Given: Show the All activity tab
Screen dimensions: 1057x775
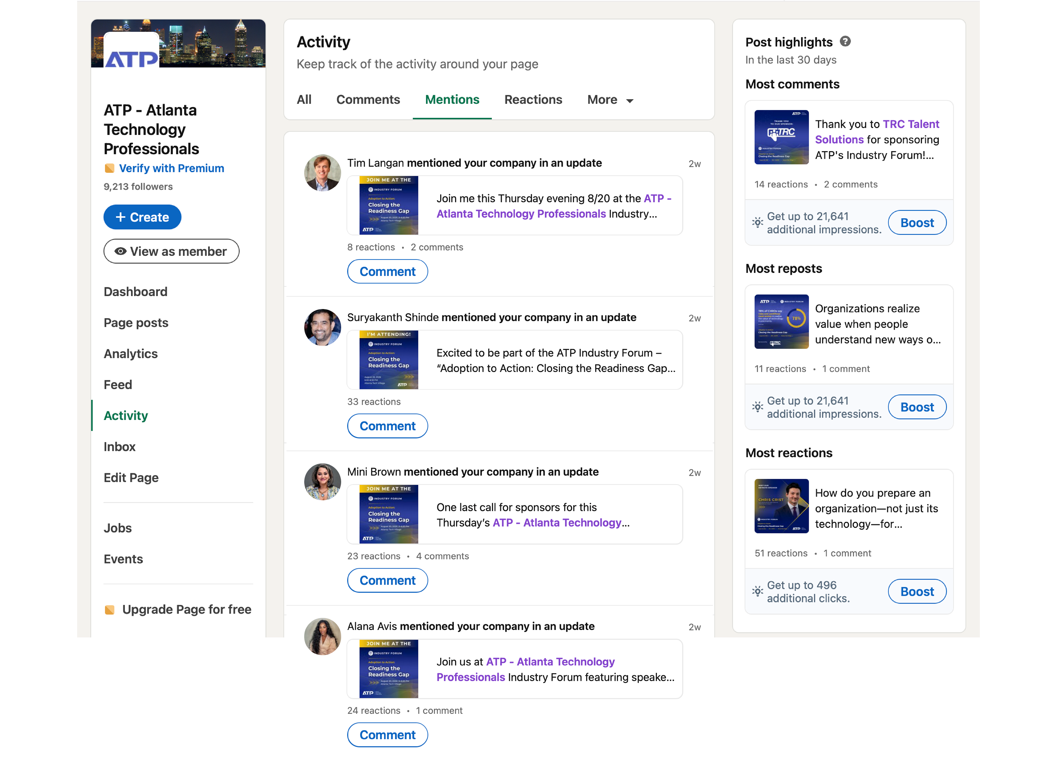Looking at the screenshot, I should coord(304,99).
